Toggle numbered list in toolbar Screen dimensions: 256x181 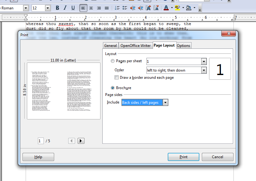pyautogui.click(x=117, y=8)
